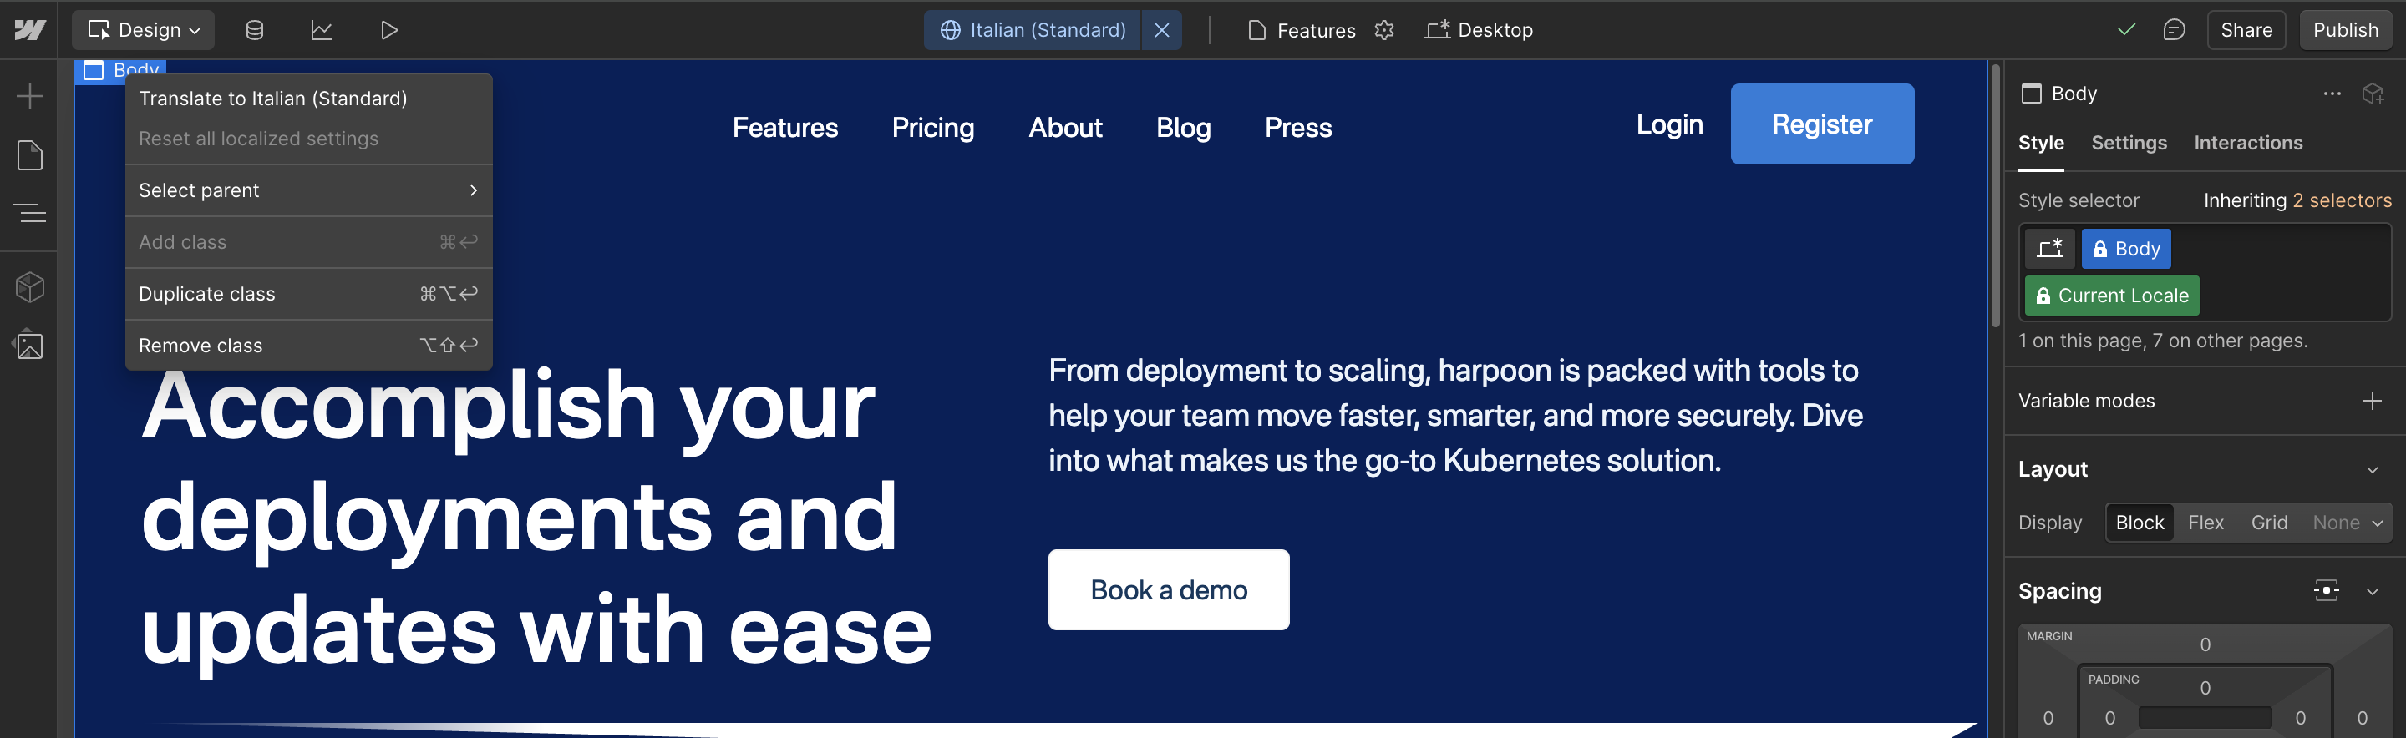This screenshot has height=738, width=2406.
Task: Expand the Select parent submenu
Action: 308,190
